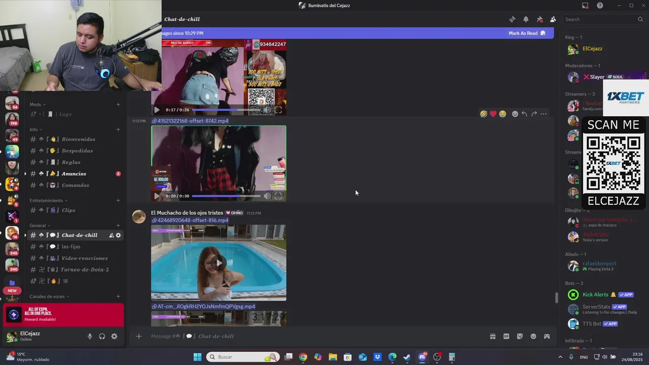Screen dimensions: 649x365
Task: React with the red heart emoji
Action: click(x=493, y=114)
